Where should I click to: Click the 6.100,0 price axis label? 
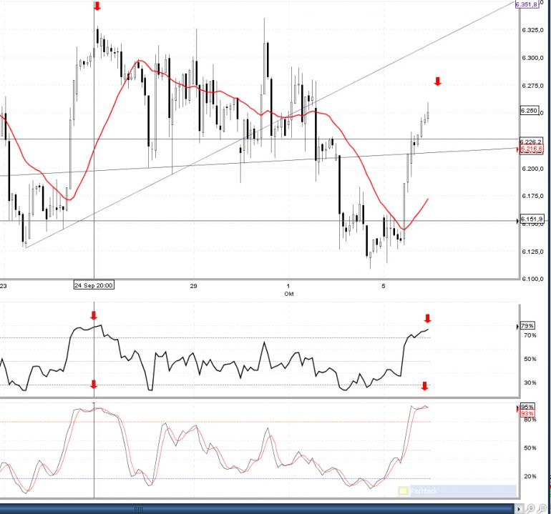pyautogui.click(x=532, y=279)
